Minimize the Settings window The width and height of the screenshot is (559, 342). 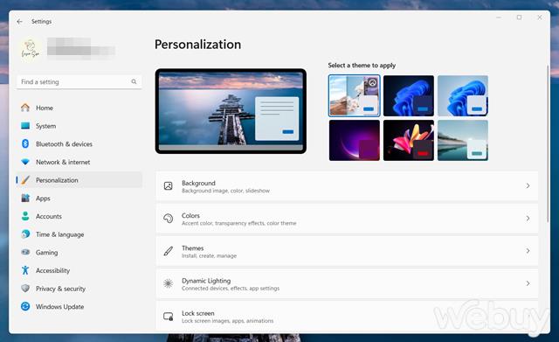pos(499,17)
